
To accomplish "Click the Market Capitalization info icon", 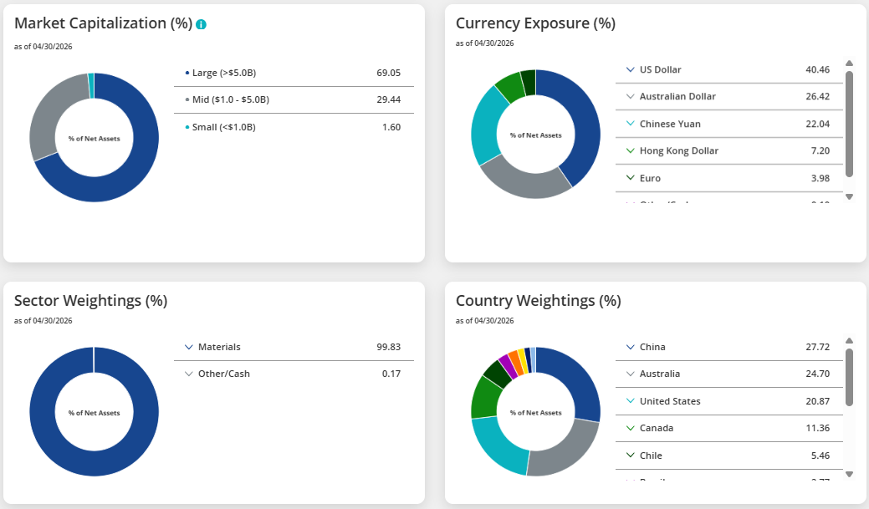I will (x=202, y=24).
